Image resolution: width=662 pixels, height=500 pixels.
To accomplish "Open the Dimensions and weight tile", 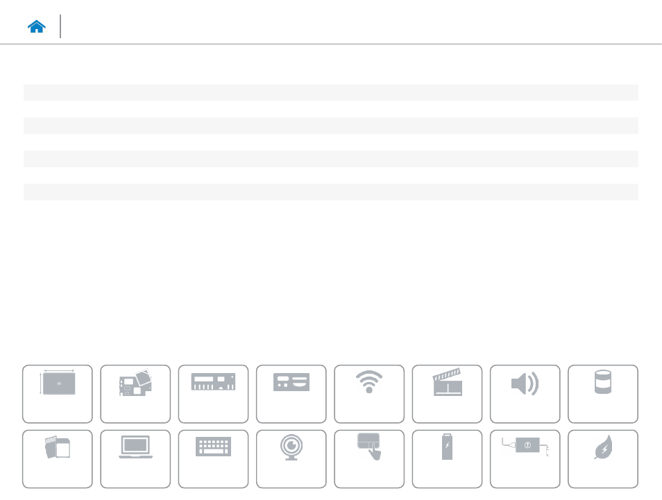I will pos(58,393).
